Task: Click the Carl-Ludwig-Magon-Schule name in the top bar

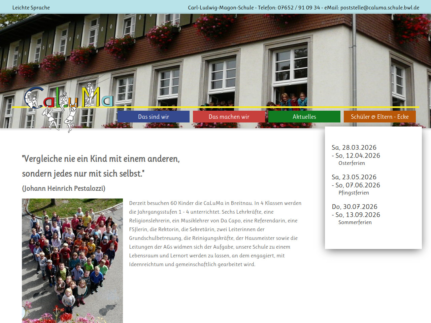Action: [221, 7]
